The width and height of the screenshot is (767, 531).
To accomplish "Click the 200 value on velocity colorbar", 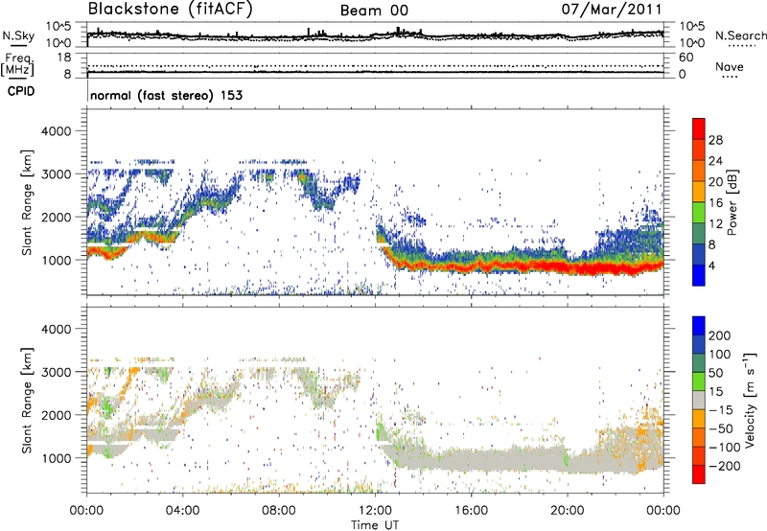I will [720, 335].
